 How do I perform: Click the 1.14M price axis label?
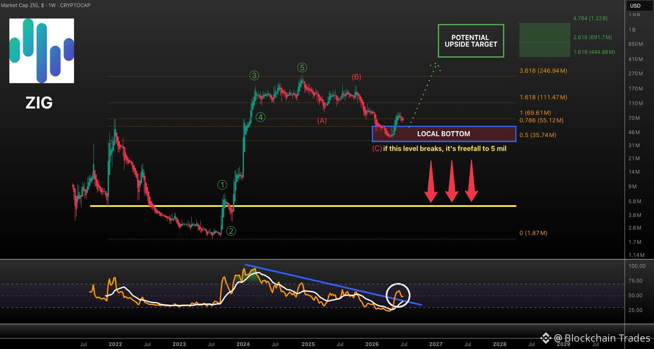coord(636,255)
